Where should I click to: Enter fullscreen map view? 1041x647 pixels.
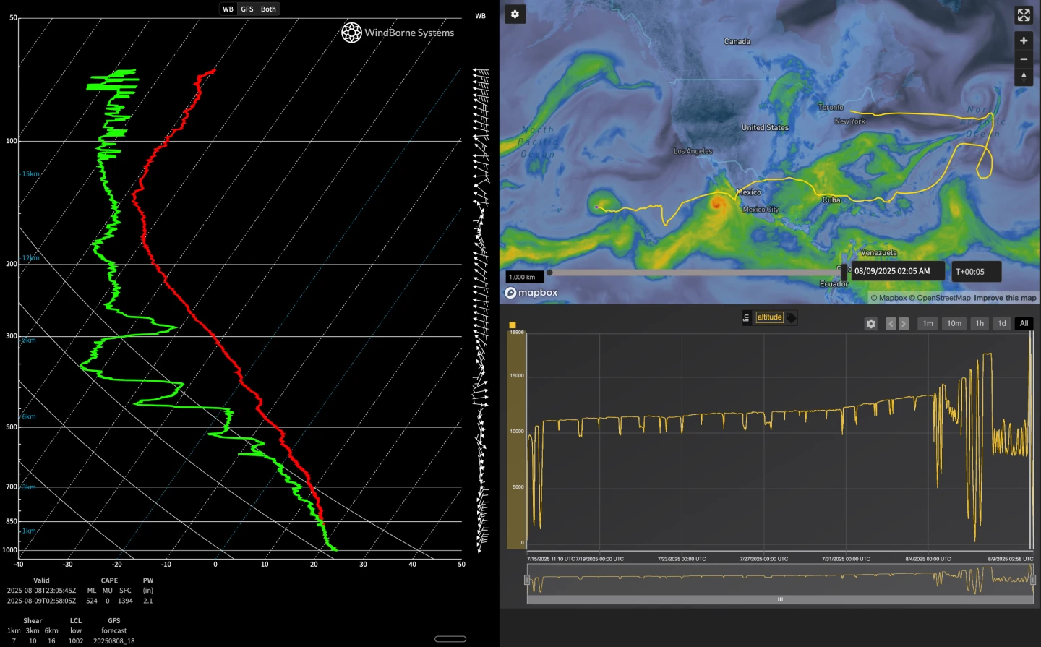tap(1024, 14)
